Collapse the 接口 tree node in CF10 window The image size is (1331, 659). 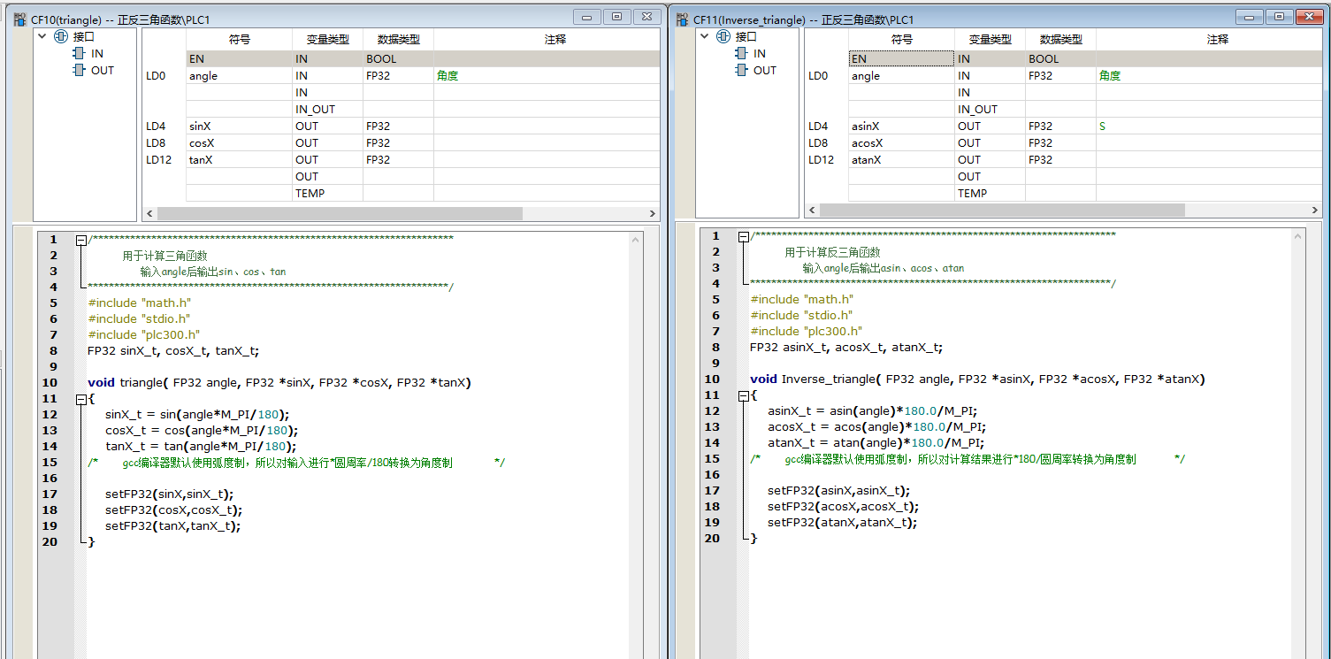pyautogui.click(x=42, y=37)
